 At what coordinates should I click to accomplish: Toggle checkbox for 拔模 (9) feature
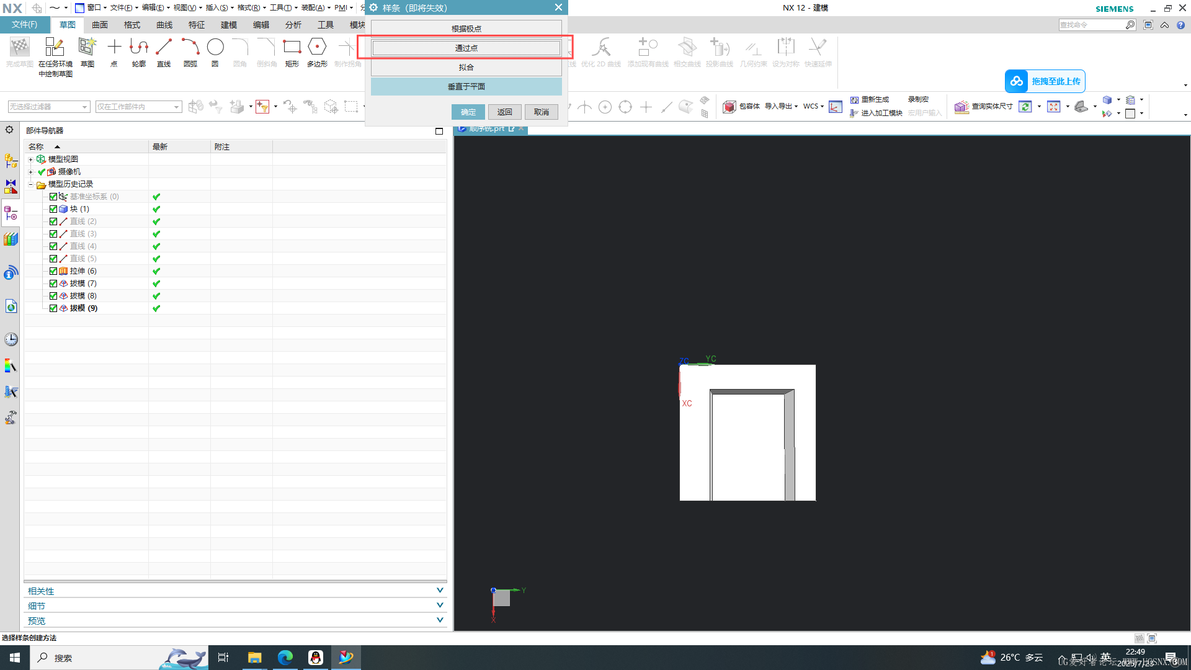[x=53, y=308]
